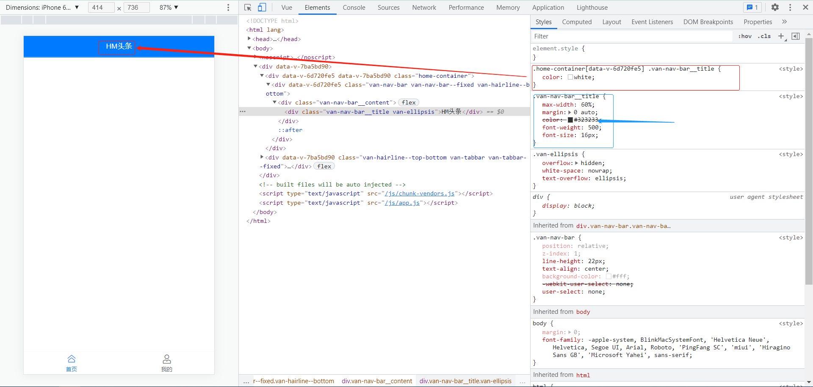This screenshot has width=813, height=387.
Task: Open the Dimensions device dropdown
Action: click(42, 8)
